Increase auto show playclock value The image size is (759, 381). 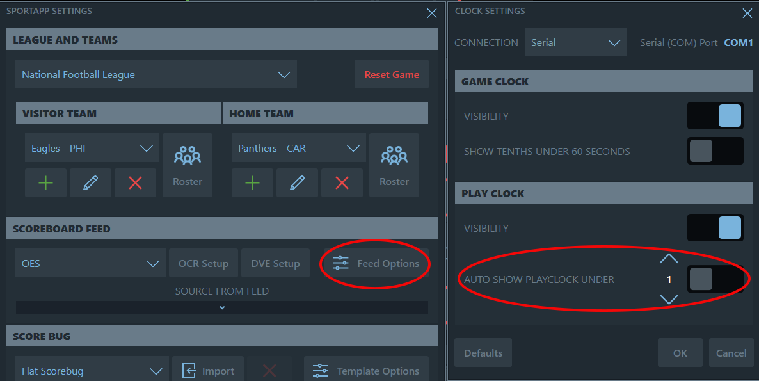click(669, 259)
